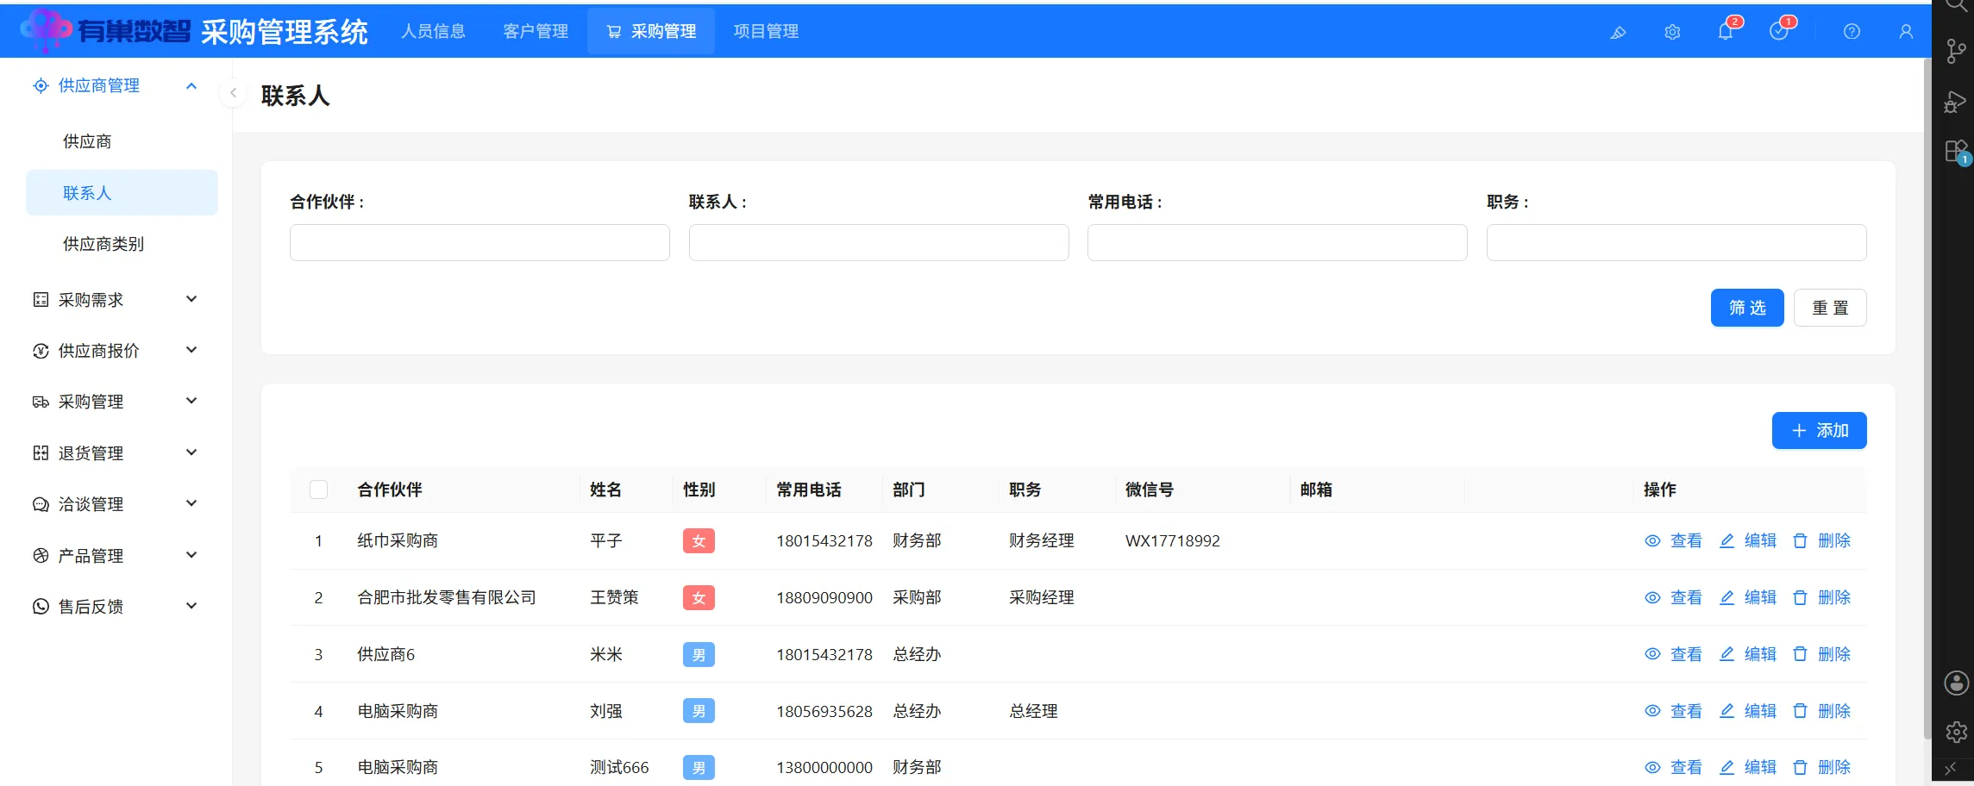Click the phone number 18809090900

(824, 598)
